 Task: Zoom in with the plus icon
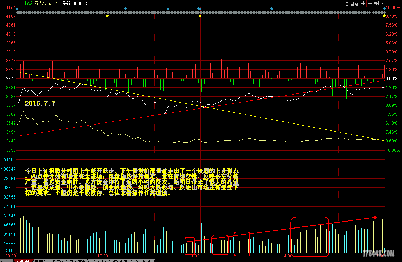pyautogui.click(x=363, y=3)
